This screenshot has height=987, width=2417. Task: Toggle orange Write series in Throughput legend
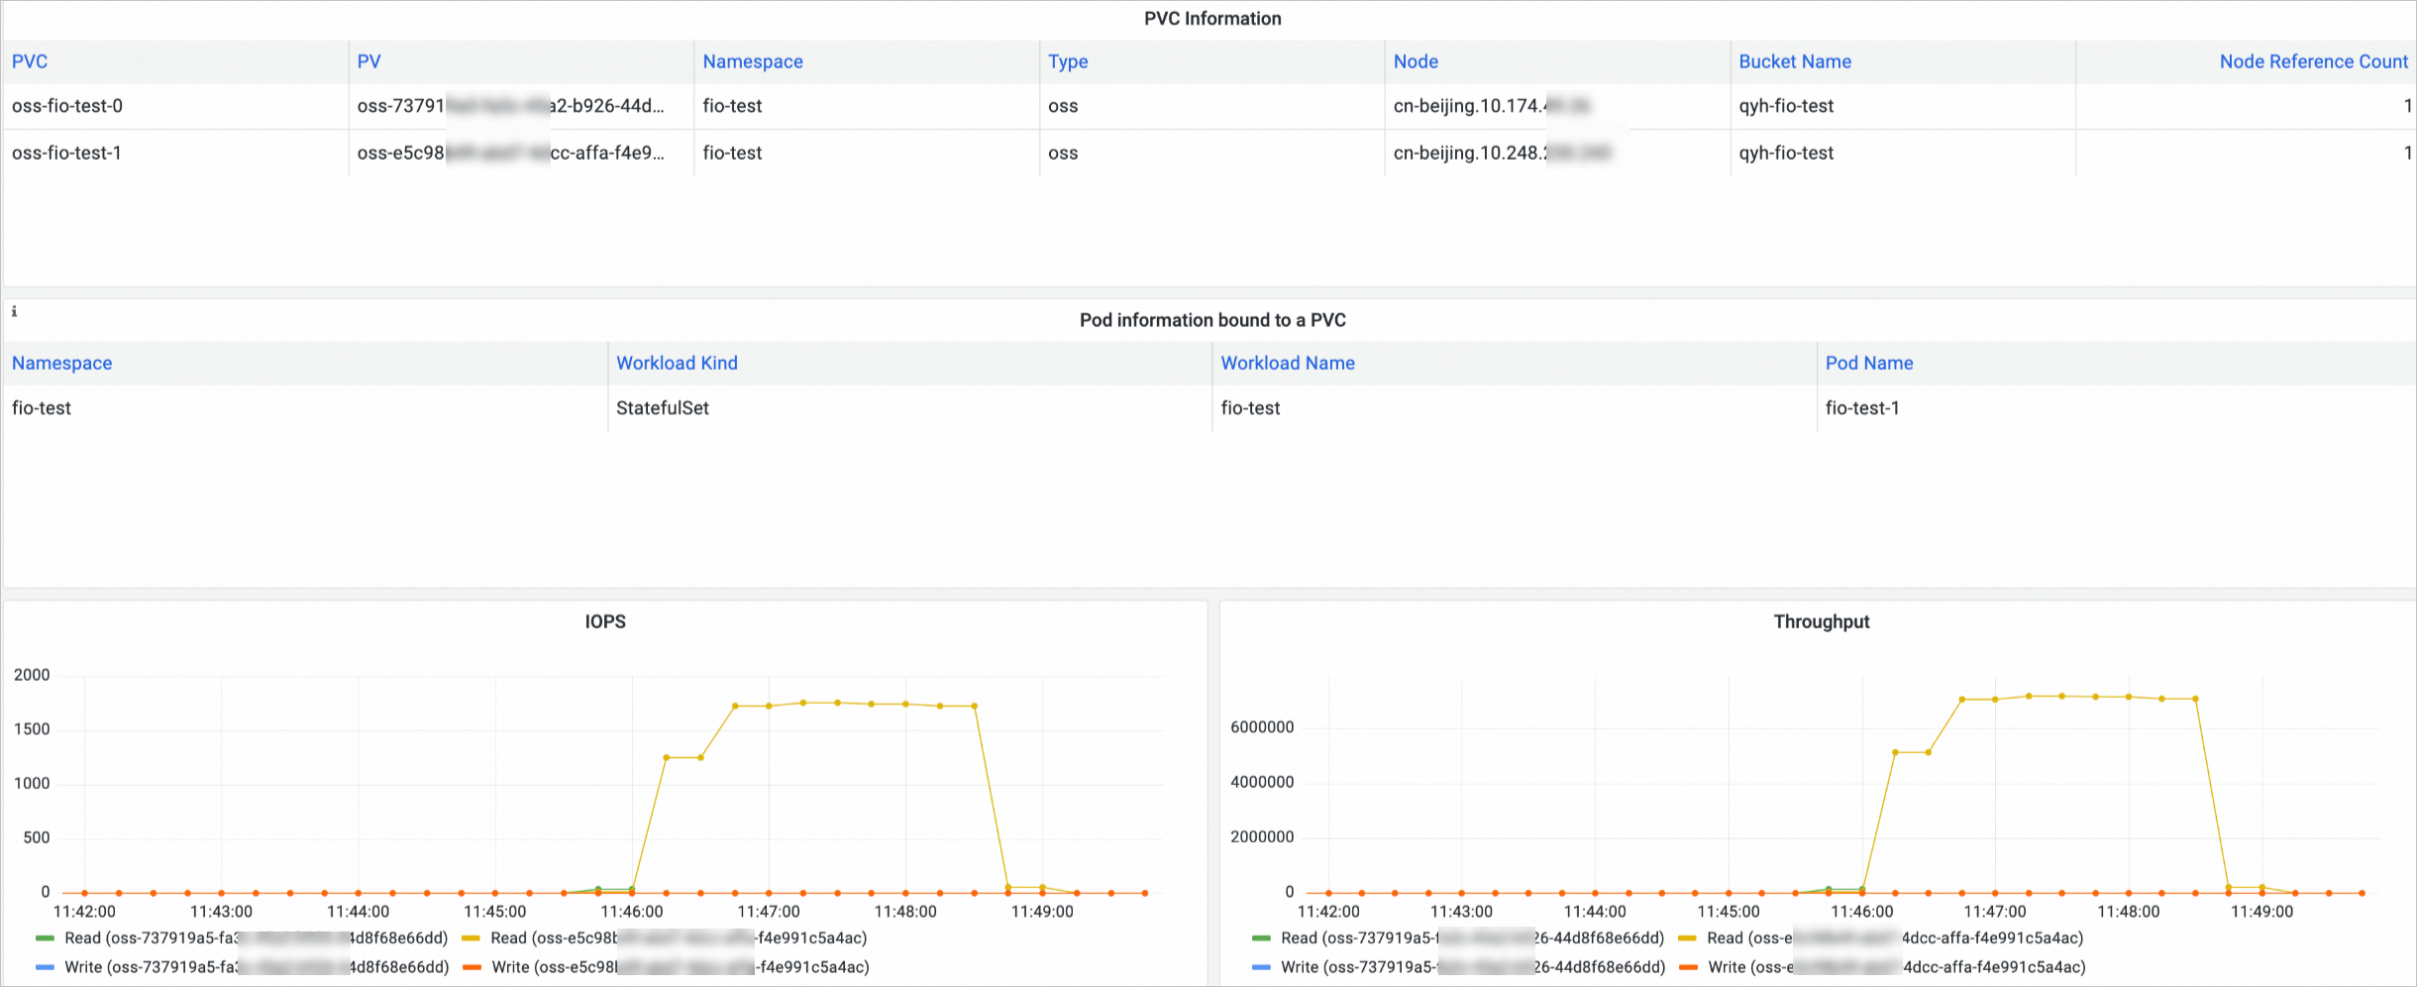(1882, 966)
